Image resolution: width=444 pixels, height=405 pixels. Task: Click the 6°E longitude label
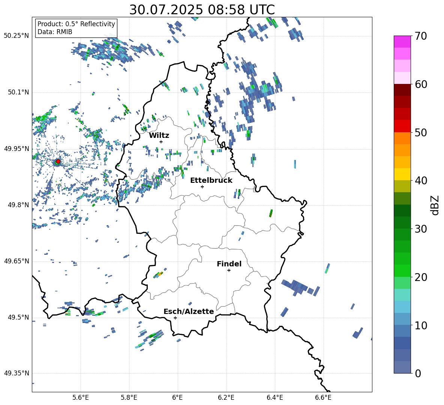(177, 398)
